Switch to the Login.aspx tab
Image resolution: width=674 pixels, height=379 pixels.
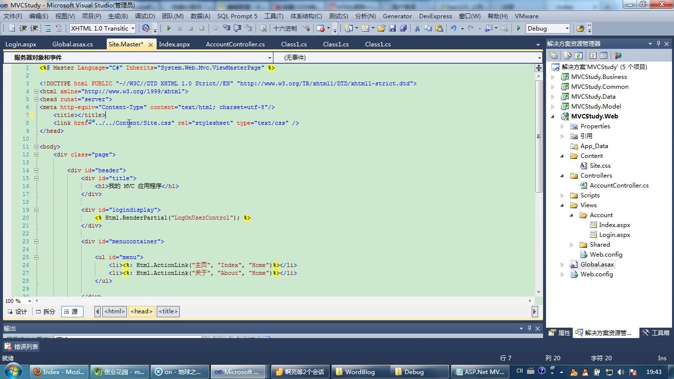(x=20, y=44)
